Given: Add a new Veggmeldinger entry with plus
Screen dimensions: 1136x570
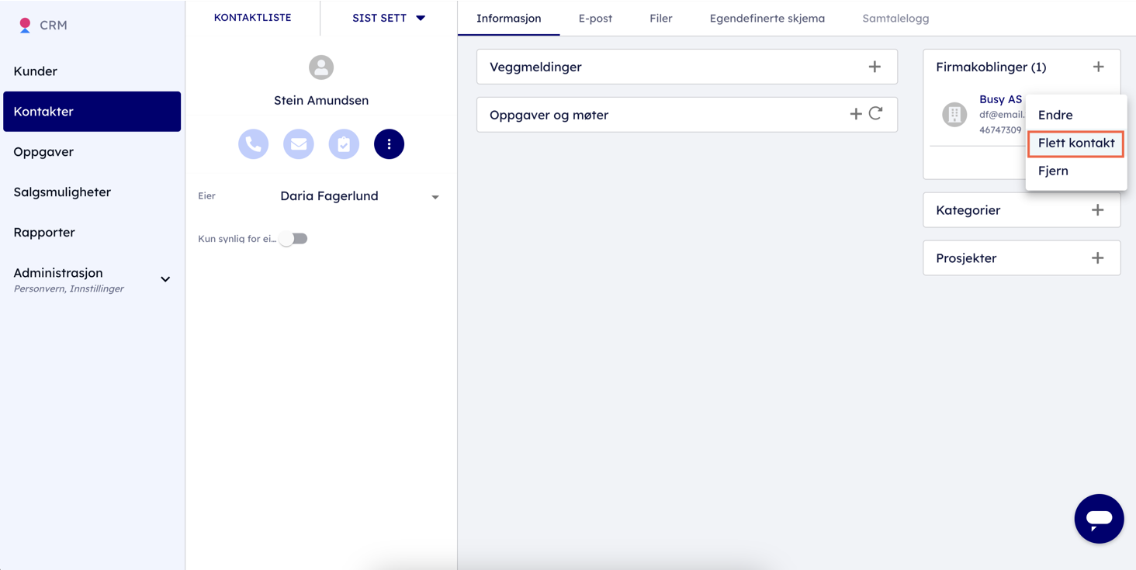Looking at the screenshot, I should pyautogui.click(x=875, y=67).
